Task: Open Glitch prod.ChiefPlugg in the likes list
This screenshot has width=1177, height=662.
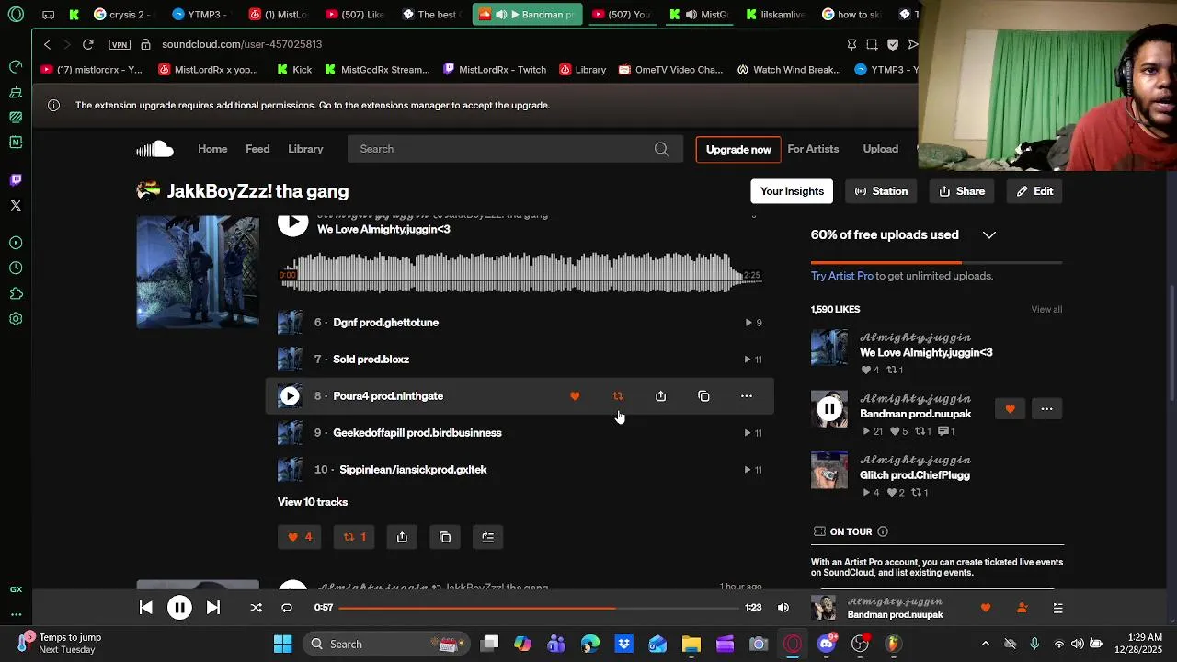Action: click(x=915, y=475)
